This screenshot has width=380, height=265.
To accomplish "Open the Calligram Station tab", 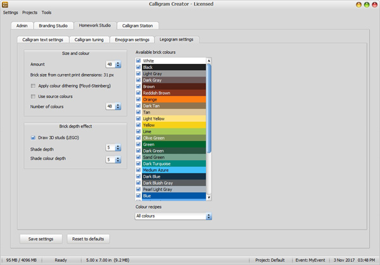I will point(137,26).
